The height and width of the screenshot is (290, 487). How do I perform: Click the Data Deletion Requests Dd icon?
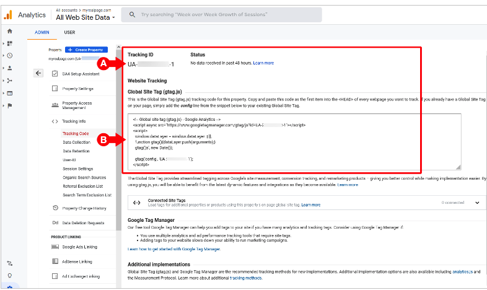55,222
